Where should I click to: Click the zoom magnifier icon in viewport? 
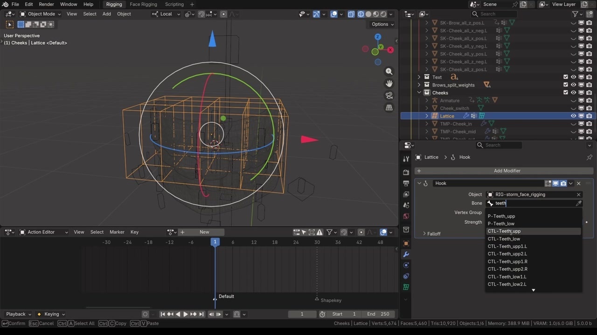389,71
